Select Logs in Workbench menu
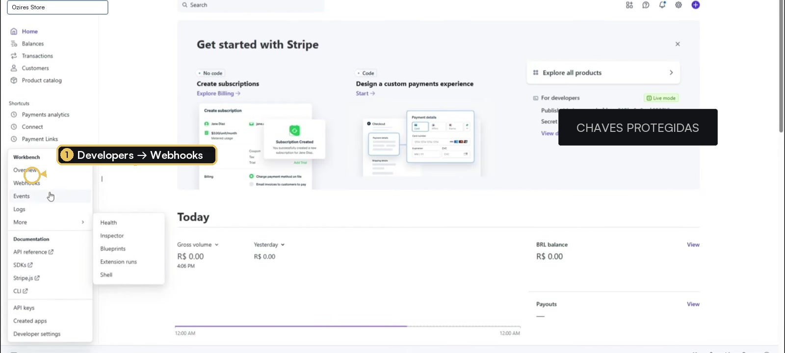This screenshot has width=785, height=353. click(x=50, y=209)
